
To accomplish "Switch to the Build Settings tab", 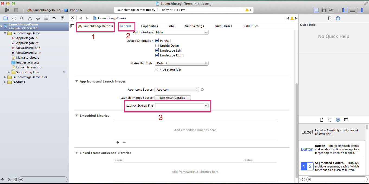I will tap(194, 26).
